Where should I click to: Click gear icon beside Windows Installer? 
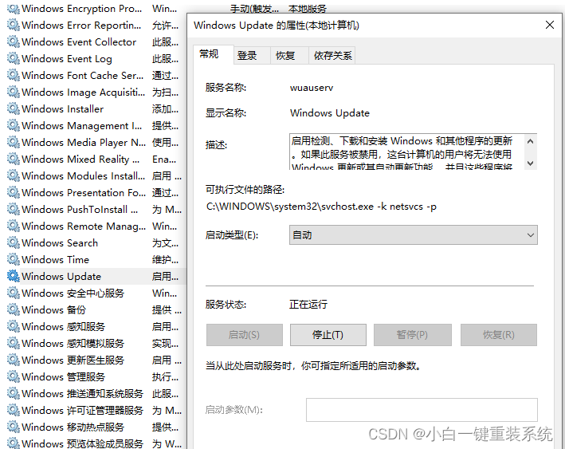point(14,108)
